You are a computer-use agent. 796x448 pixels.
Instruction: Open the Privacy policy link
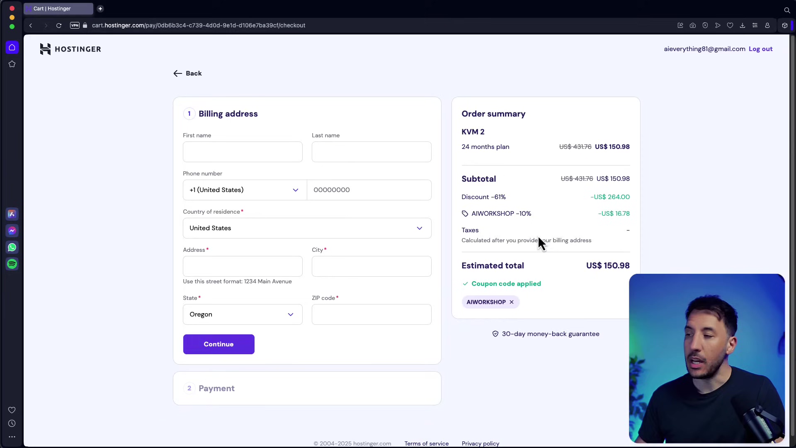pyautogui.click(x=480, y=443)
